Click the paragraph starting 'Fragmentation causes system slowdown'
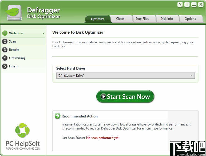Viewport: 206px width, 156px height. tap(126, 126)
